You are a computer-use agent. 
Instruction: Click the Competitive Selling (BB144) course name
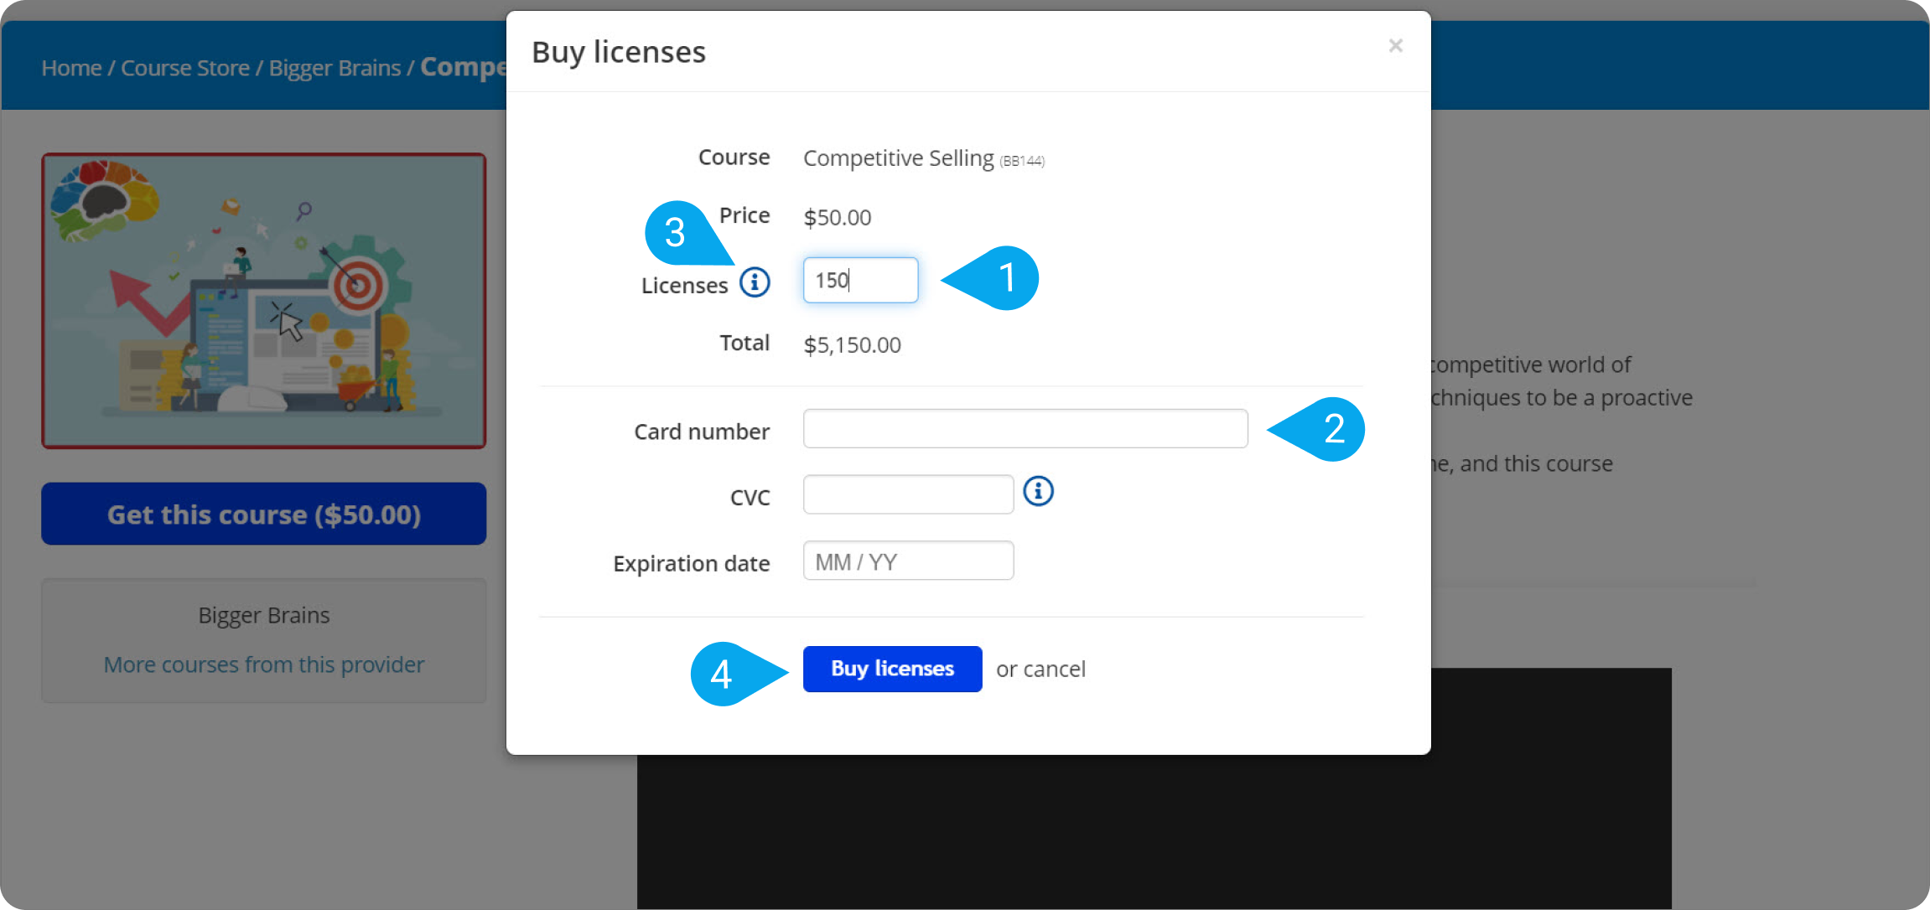(897, 158)
